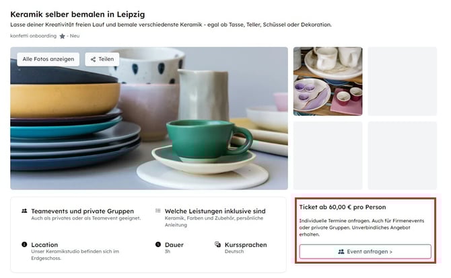Click the people icon beside Teamevents heading

click(24, 211)
